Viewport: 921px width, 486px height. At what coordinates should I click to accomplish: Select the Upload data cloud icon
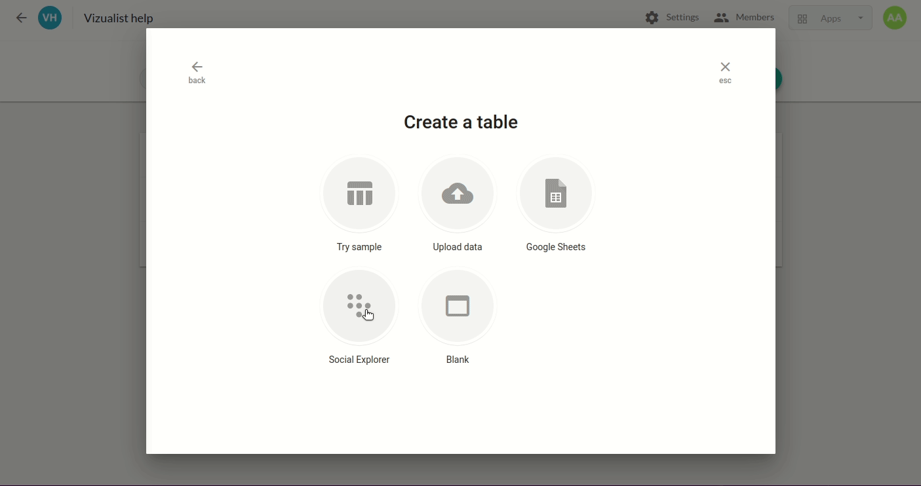click(x=458, y=194)
